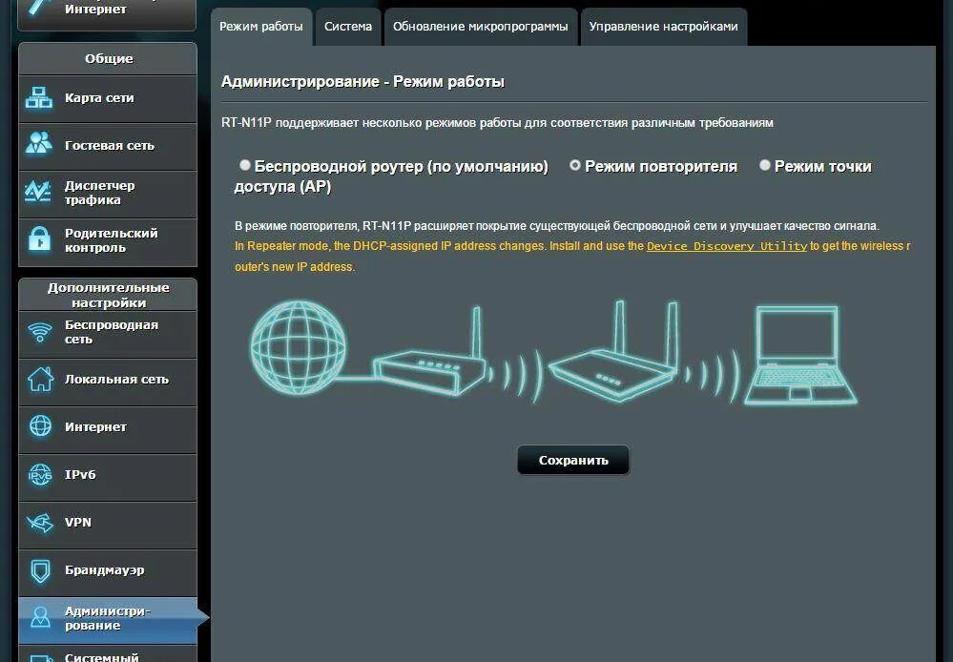The image size is (953, 662).
Task: Open the Device Discovery Utility link
Action: 727,246
